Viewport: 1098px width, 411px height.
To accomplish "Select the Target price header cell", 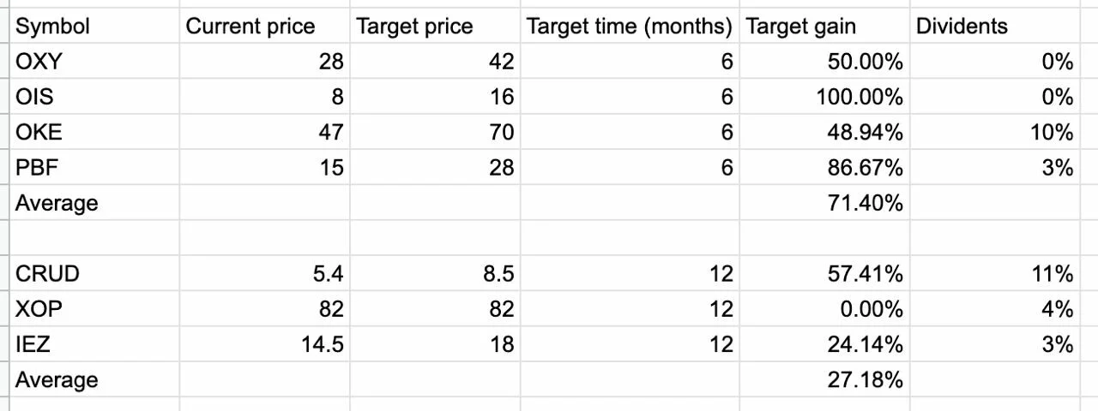I will 435,26.
